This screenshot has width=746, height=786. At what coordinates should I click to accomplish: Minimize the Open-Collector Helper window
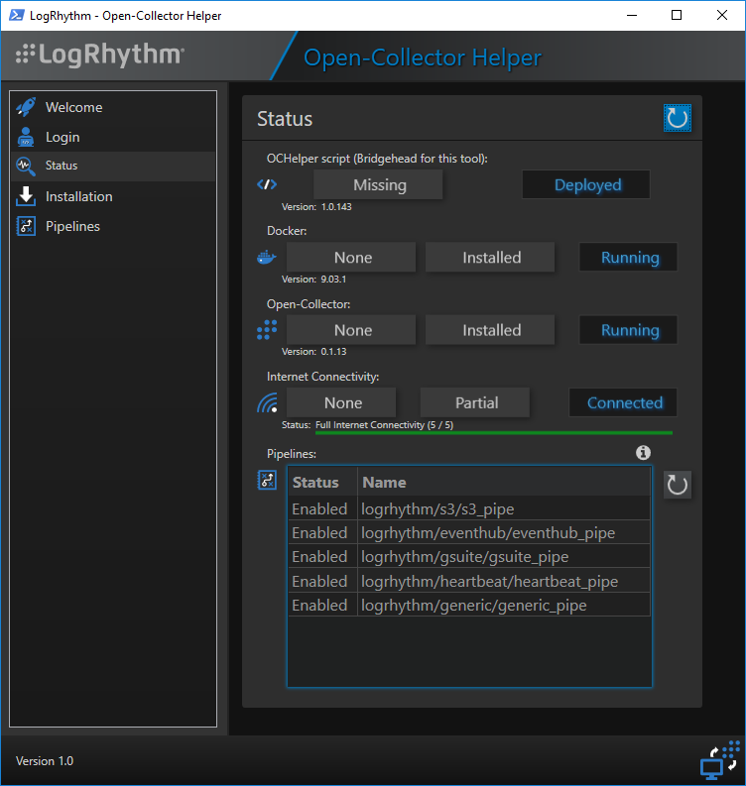632,15
